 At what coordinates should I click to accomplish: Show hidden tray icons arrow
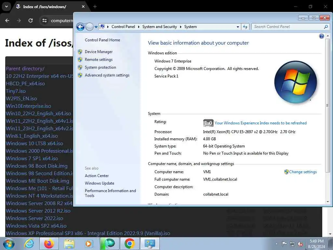click(x=276, y=244)
